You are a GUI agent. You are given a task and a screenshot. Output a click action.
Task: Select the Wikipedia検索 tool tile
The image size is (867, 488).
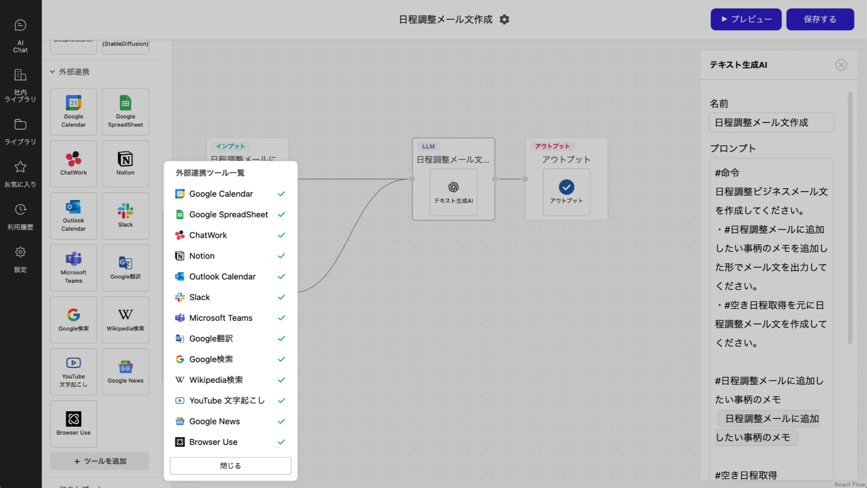click(x=126, y=320)
